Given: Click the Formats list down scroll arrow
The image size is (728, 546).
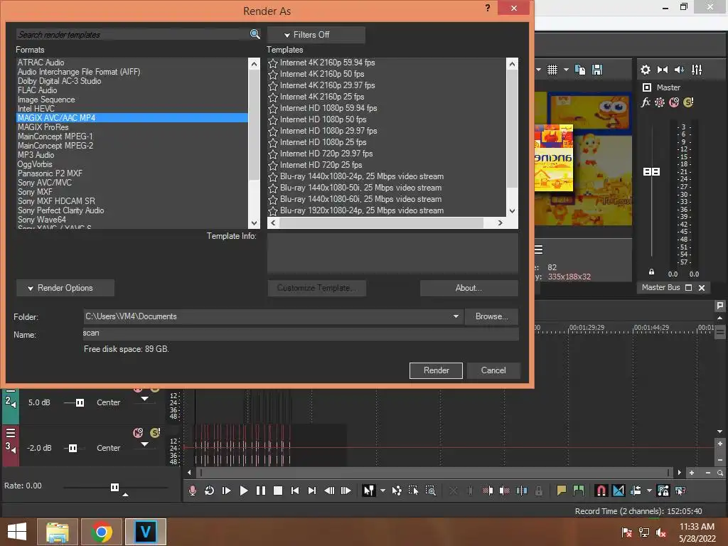Looking at the screenshot, I should pyautogui.click(x=254, y=223).
